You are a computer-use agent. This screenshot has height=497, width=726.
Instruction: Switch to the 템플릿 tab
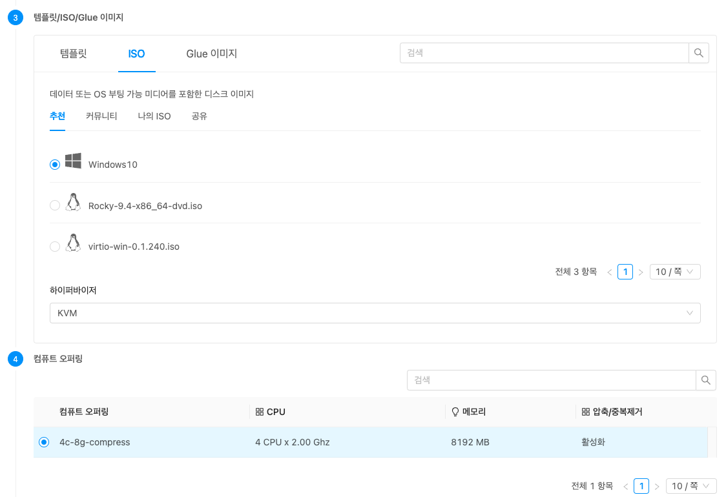coord(73,54)
